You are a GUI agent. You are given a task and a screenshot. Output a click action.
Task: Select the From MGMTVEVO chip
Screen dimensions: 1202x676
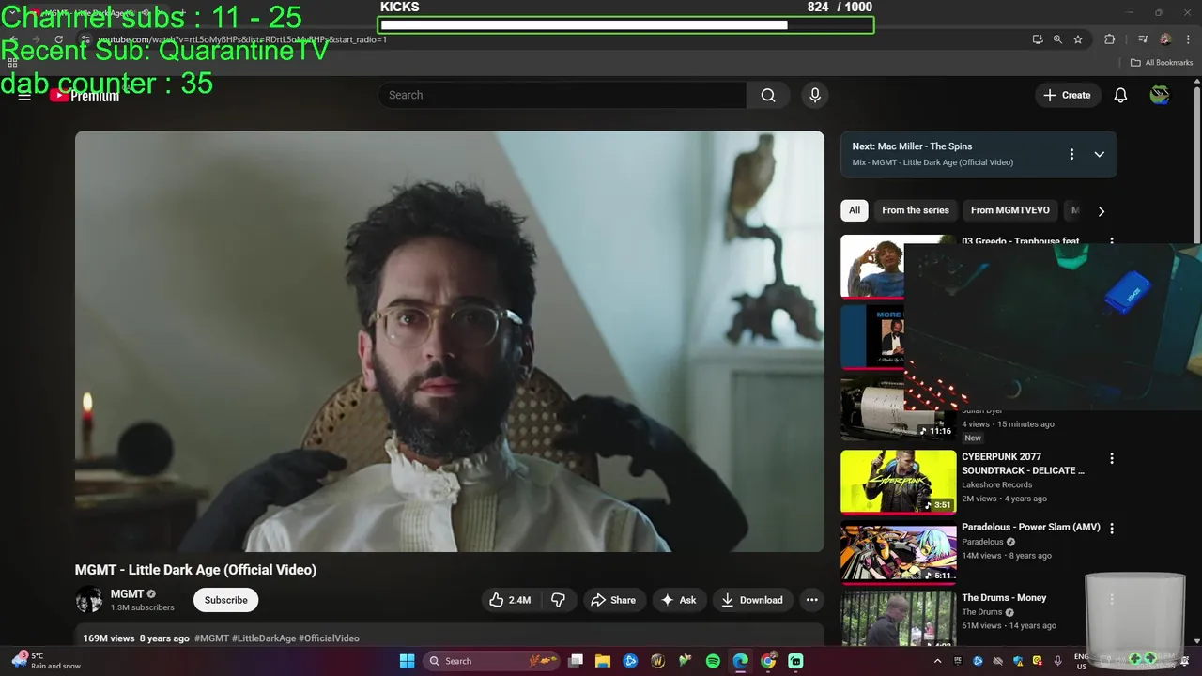pyautogui.click(x=1010, y=210)
